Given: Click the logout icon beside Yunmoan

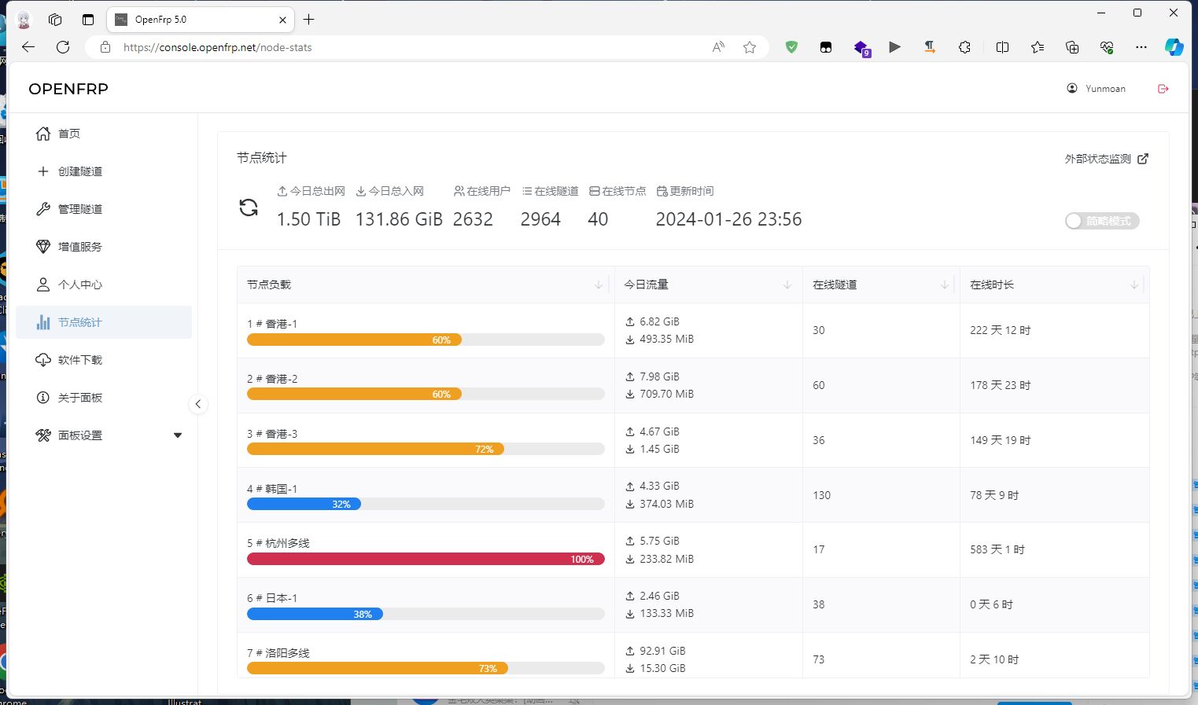Looking at the screenshot, I should 1163,89.
